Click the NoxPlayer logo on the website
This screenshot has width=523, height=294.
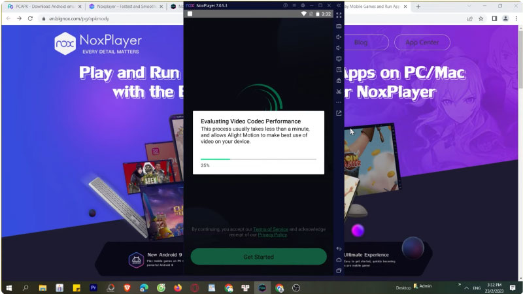(x=98, y=43)
